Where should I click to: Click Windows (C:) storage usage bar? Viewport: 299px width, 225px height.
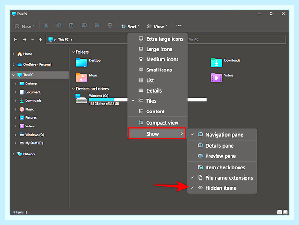click(x=108, y=99)
